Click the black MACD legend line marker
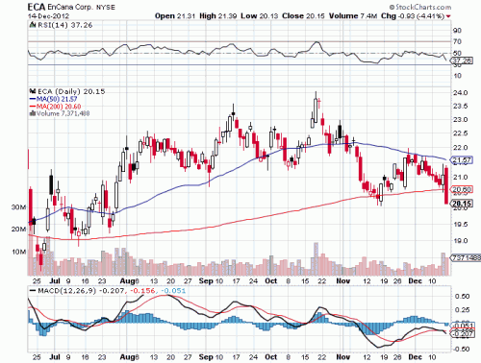 [x=33, y=291]
